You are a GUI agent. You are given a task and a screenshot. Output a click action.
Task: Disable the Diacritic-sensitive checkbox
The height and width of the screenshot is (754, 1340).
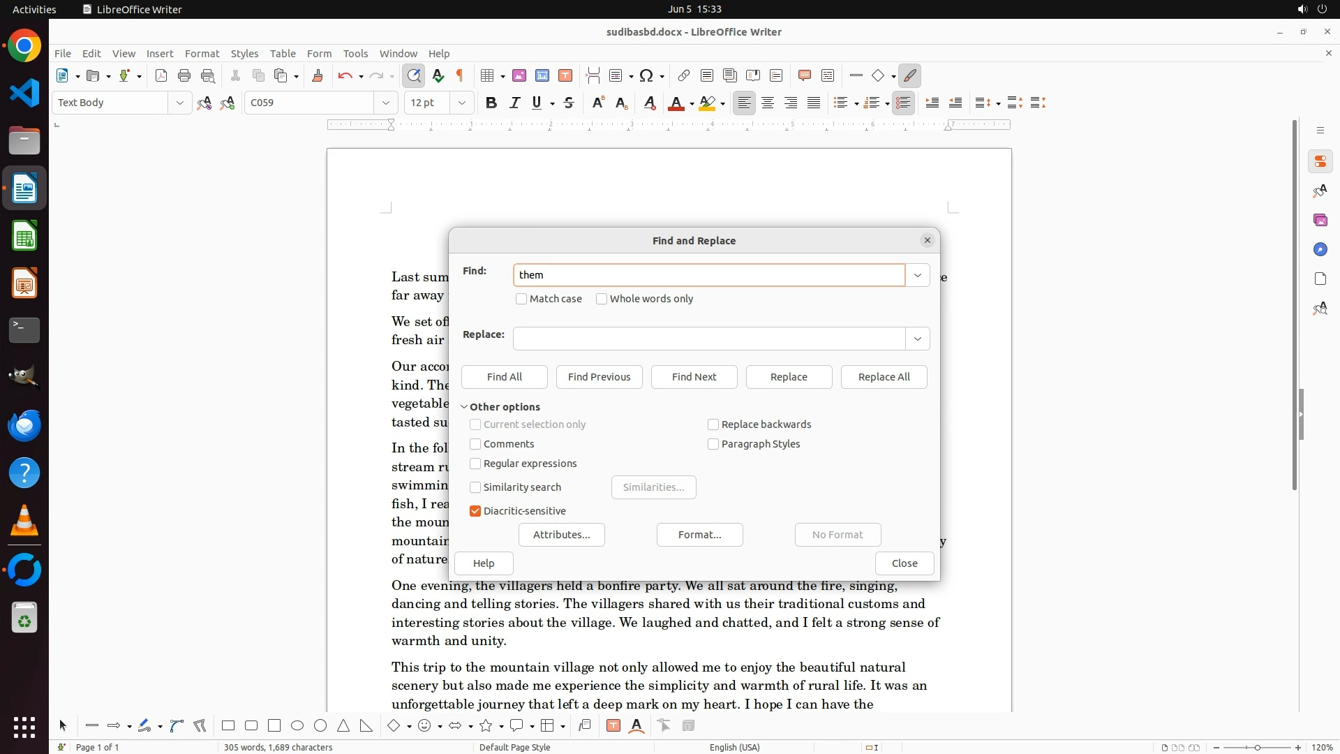click(x=475, y=511)
